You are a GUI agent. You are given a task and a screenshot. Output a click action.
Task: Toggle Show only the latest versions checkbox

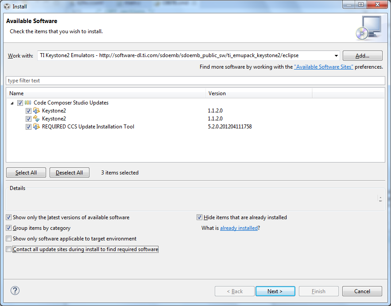9,217
